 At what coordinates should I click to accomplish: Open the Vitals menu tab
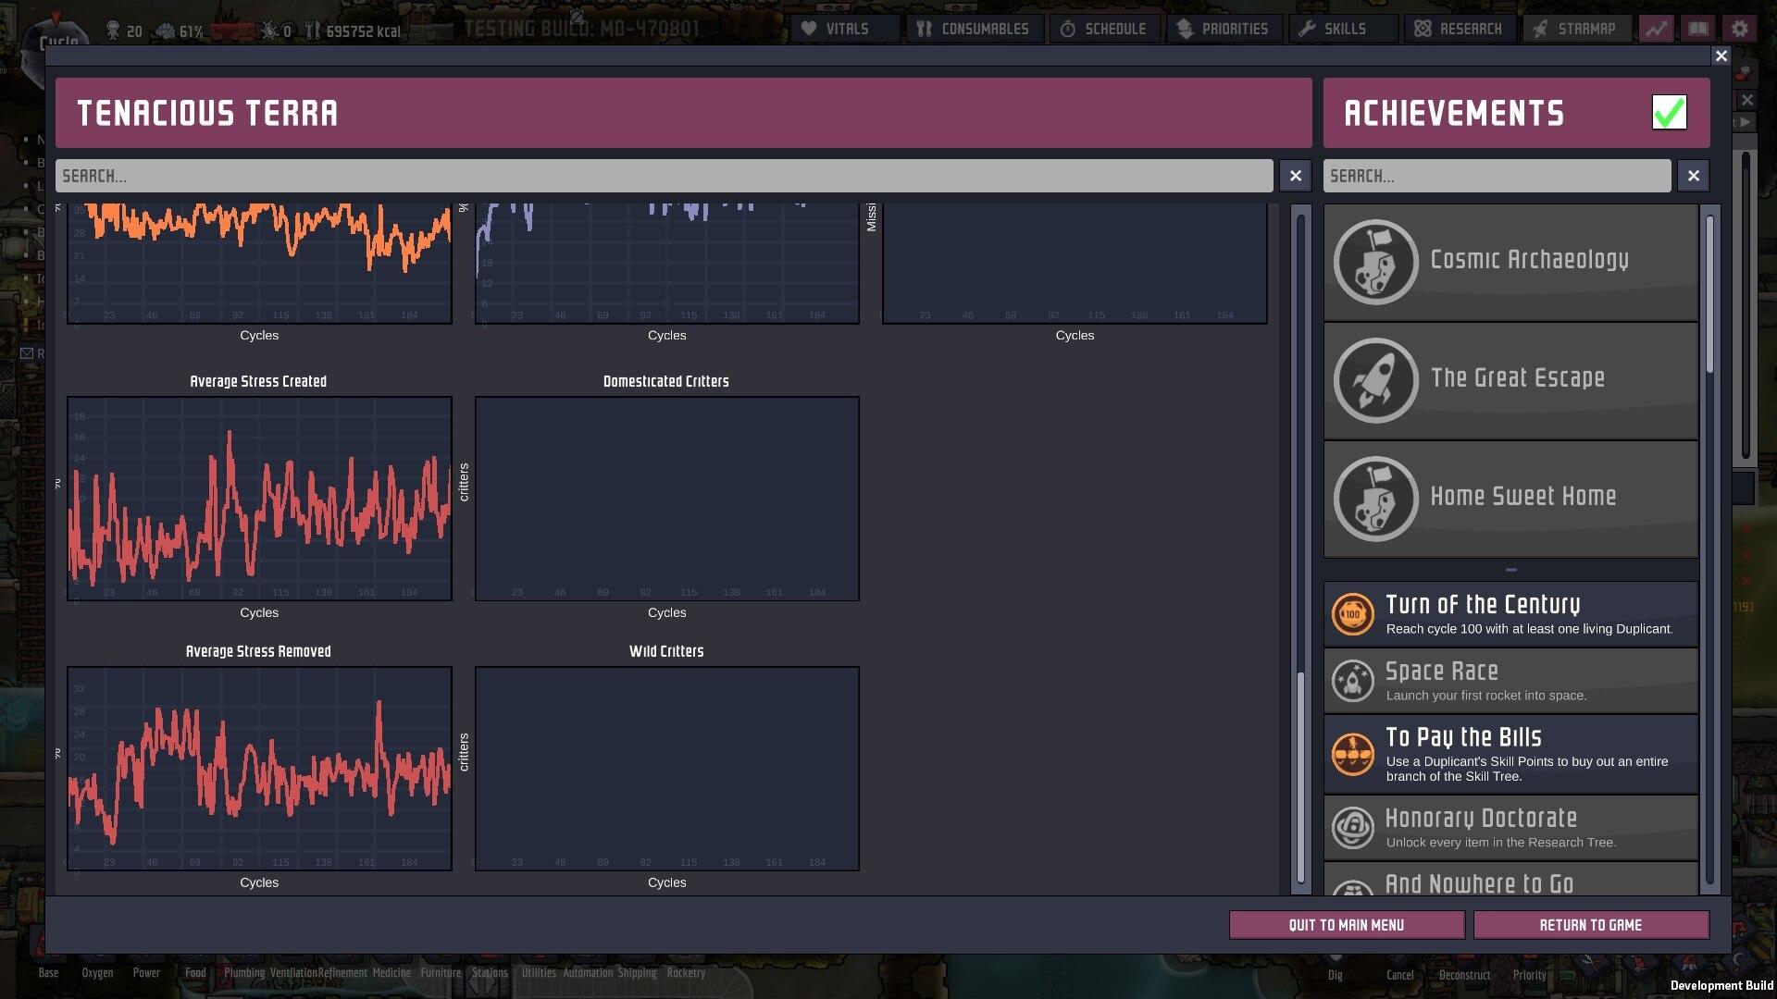pyautogui.click(x=846, y=29)
